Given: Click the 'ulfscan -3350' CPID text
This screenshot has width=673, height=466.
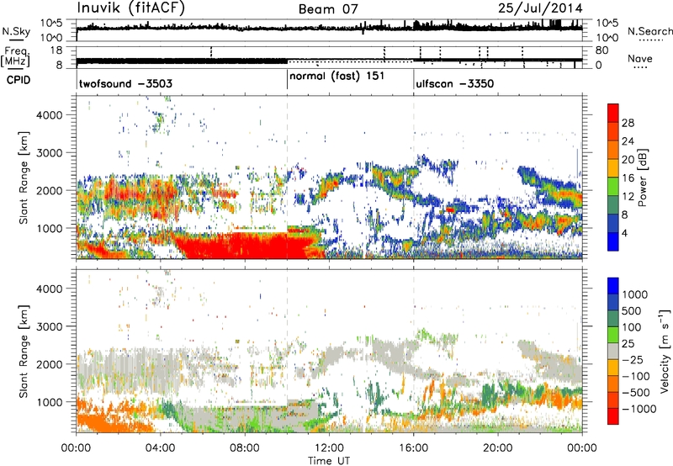Looking at the screenshot, I should click(x=454, y=83).
